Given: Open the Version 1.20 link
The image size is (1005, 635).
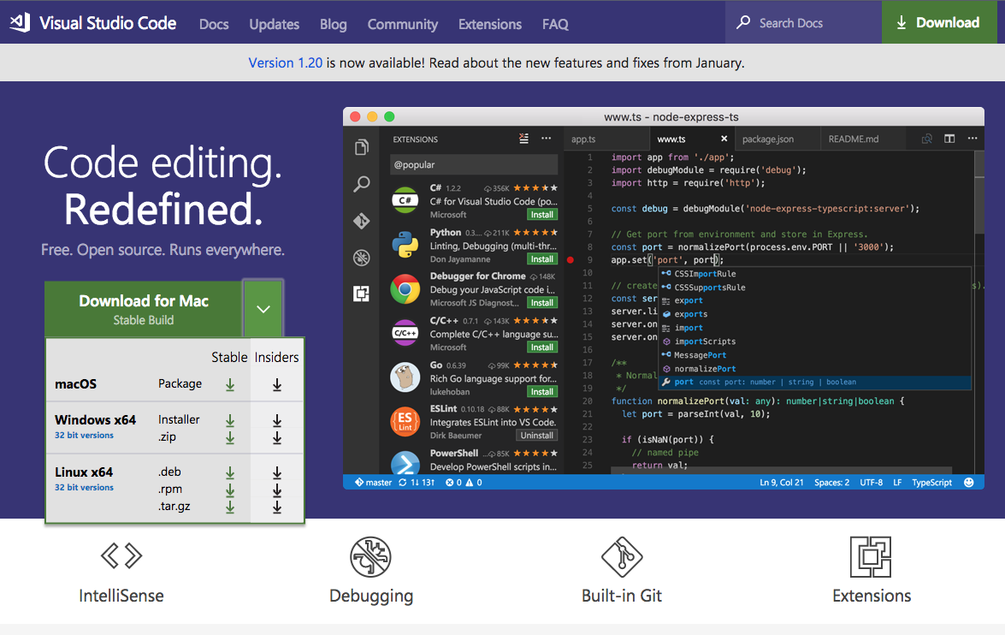Looking at the screenshot, I should pyautogui.click(x=285, y=62).
